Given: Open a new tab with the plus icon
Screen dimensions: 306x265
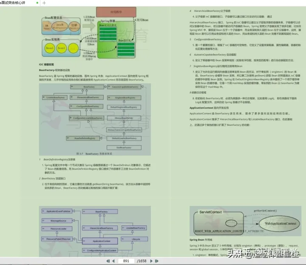Looking at the screenshot, I should (44, 3).
